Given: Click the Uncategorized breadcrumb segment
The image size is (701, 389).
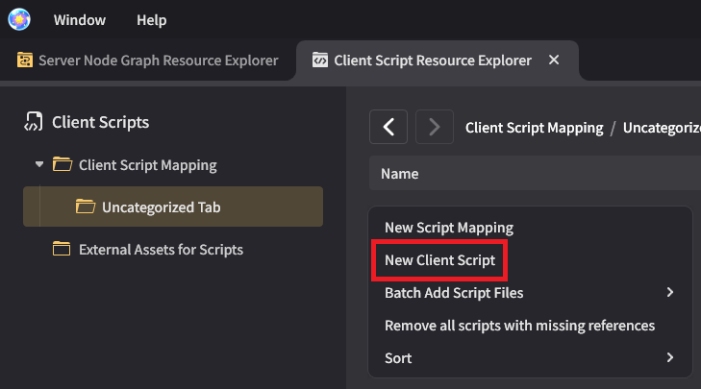Looking at the screenshot, I should pyautogui.click(x=662, y=128).
